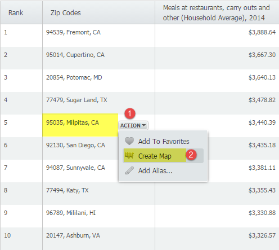Viewport: 279px width, 250px height.
Task: Choose Add To Favorites from menu
Action: point(163,141)
